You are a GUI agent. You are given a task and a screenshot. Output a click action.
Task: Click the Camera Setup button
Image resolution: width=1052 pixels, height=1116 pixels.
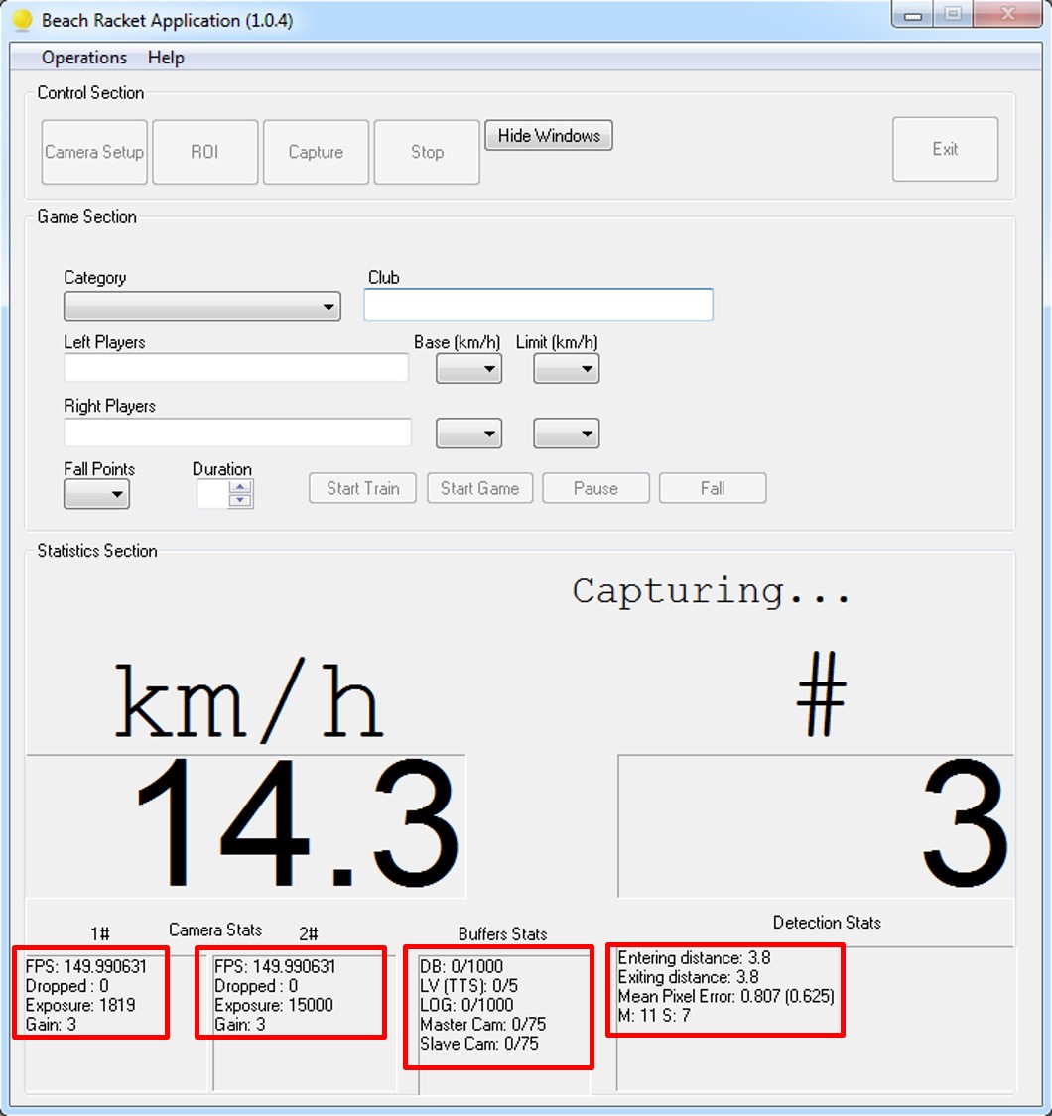pos(94,152)
